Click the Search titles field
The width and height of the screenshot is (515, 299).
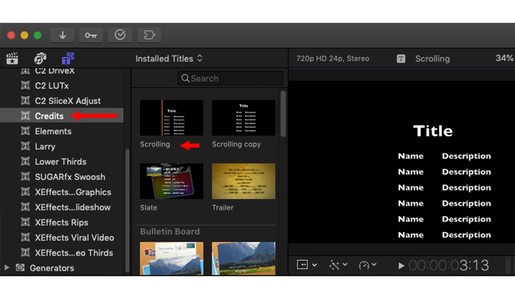pyautogui.click(x=230, y=78)
